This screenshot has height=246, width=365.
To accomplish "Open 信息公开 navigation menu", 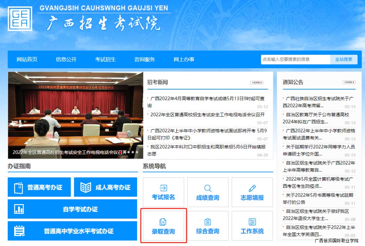I will 66,59.
